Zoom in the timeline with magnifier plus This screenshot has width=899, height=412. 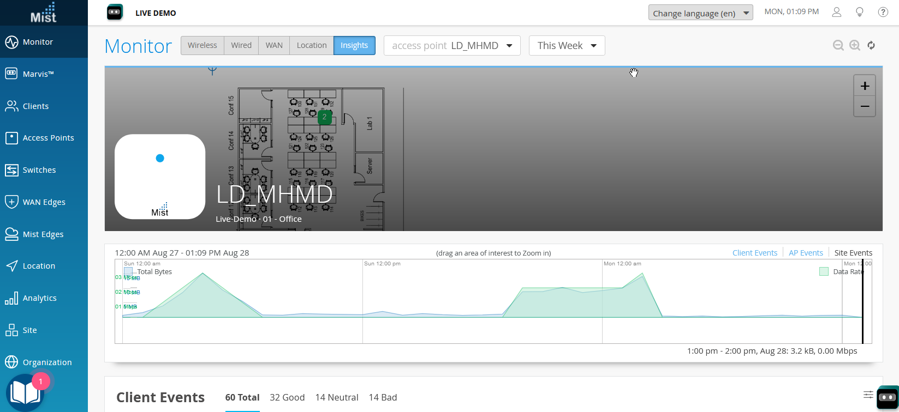[x=855, y=46]
